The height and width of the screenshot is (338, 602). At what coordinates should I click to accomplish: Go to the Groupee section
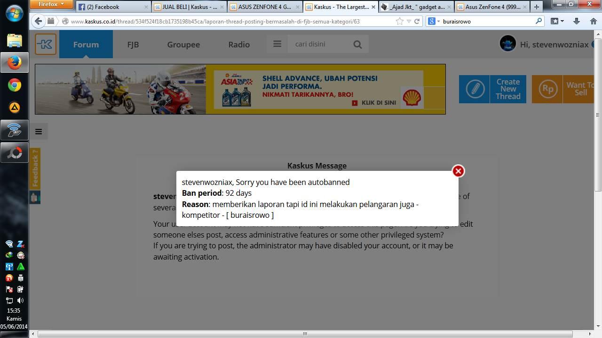[x=183, y=44]
